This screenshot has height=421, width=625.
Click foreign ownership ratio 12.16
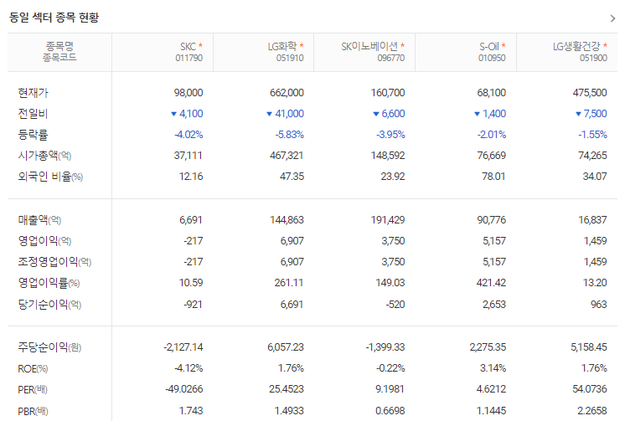[x=191, y=177]
